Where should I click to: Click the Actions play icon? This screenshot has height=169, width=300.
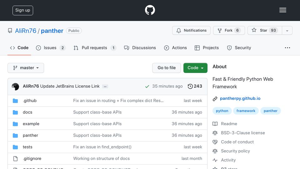(167, 48)
